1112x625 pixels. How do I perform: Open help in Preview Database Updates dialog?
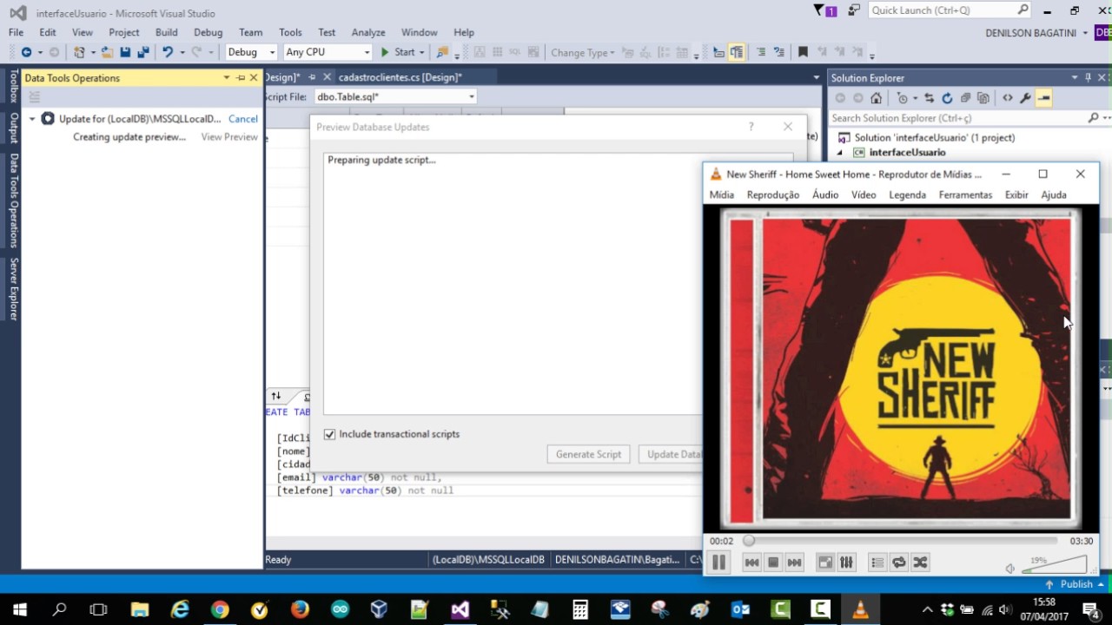click(x=751, y=127)
